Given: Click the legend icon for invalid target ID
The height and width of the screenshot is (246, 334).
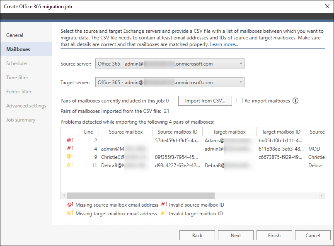Looking at the screenshot, I should (164, 213).
